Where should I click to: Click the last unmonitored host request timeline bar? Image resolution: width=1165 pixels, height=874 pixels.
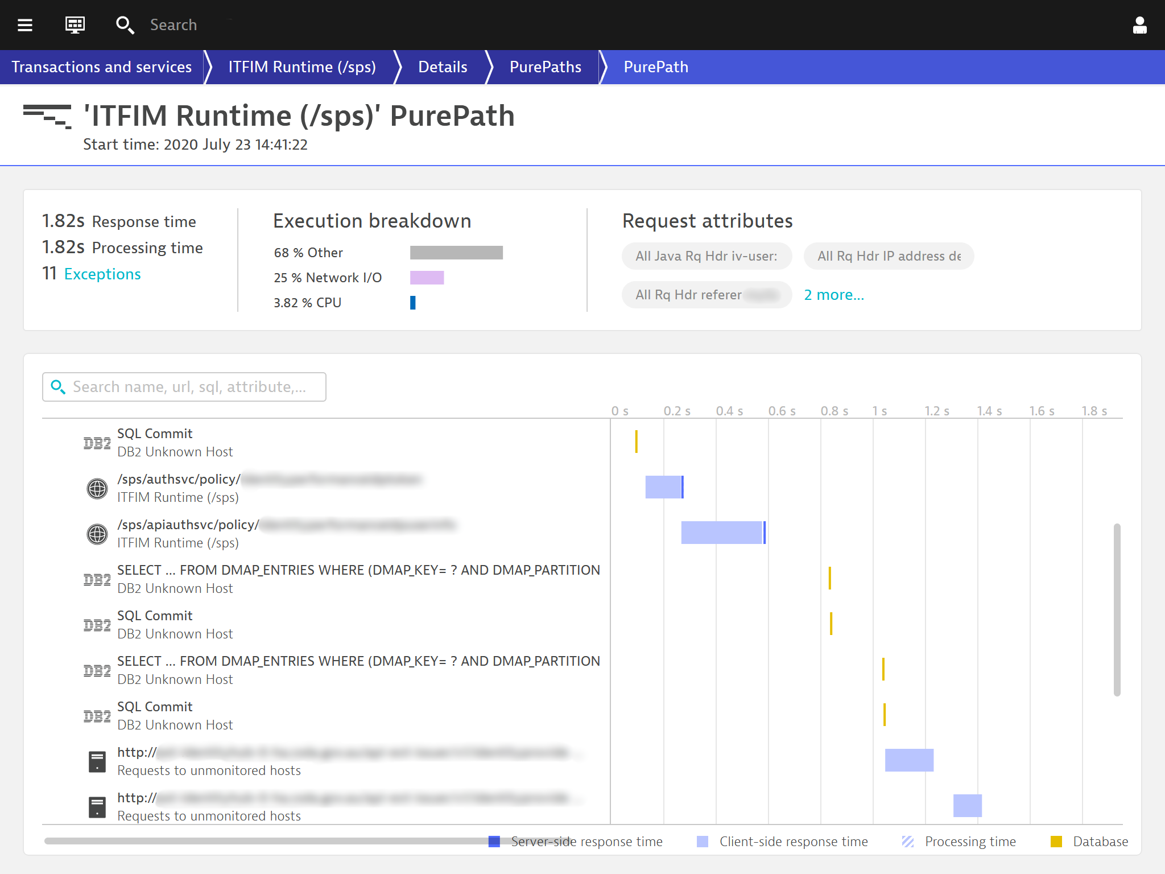[x=968, y=806]
